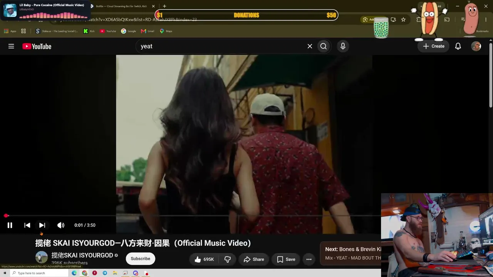The height and width of the screenshot is (277, 493).
Task: Open Telegram from the taskbar
Action: (x=105, y=273)
